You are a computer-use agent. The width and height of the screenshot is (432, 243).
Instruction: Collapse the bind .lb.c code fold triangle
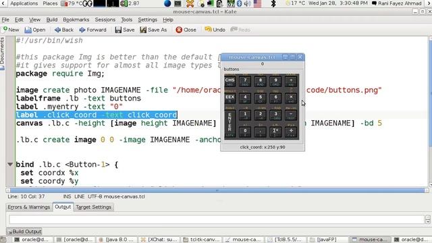pyautogui.click(x=10, y=165)
